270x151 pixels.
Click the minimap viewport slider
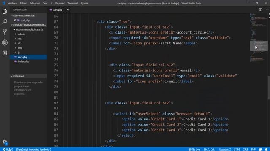pos(259,46)
